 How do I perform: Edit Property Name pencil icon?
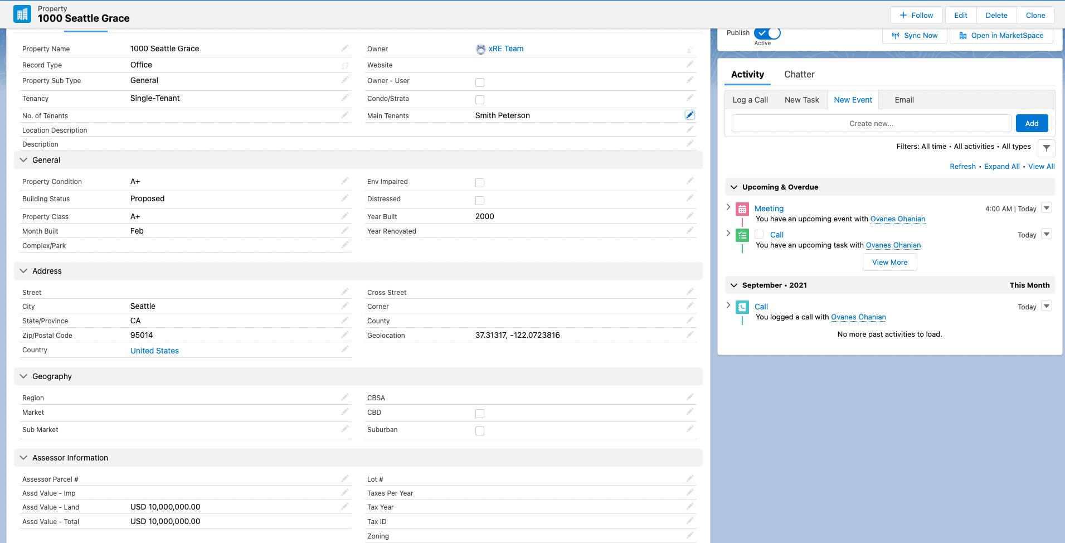[345, 49]
